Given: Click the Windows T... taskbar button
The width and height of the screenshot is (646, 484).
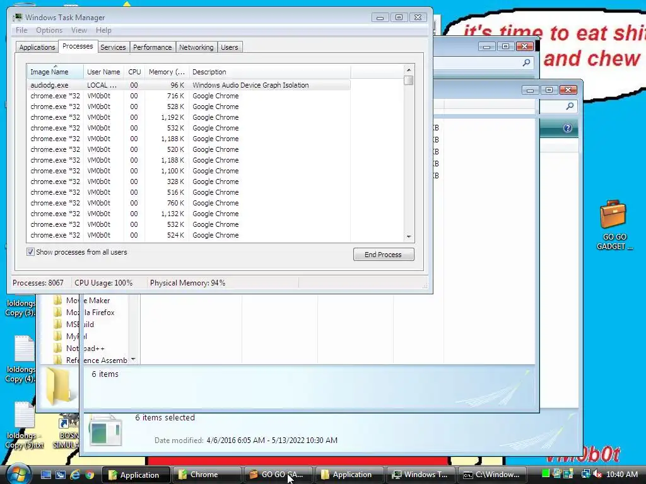Looking at the screenshot, I should 421,475.
